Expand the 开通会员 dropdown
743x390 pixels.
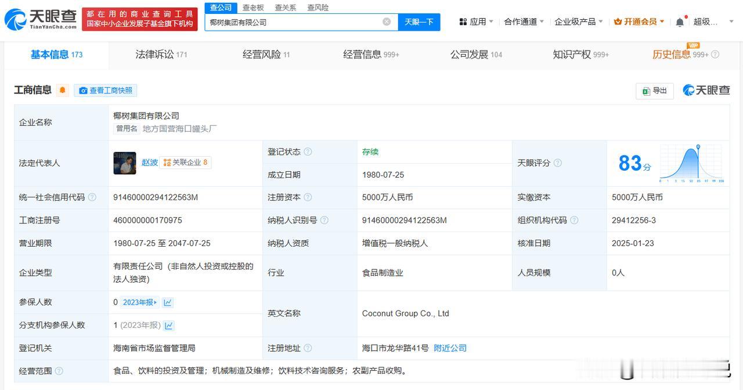tap(639, 21)
